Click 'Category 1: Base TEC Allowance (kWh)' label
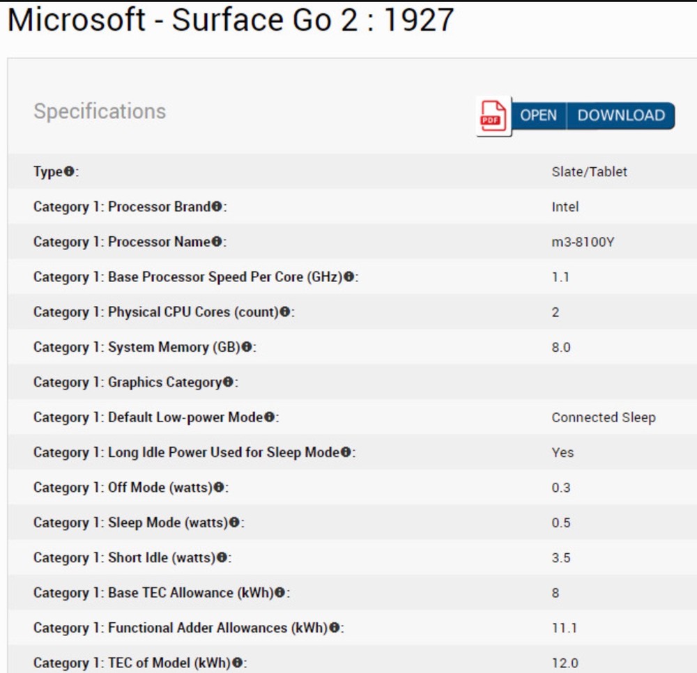 tap(153, 593)
